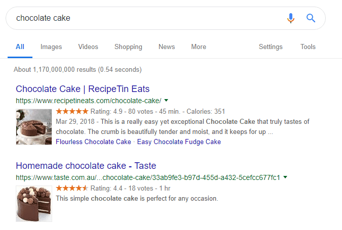
Task: Switch to the Shopping tab
Action: pyautogui.click(x=128, y=47)
